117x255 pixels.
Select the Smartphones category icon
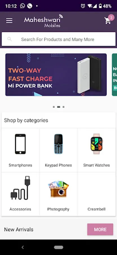pos(20,144)
